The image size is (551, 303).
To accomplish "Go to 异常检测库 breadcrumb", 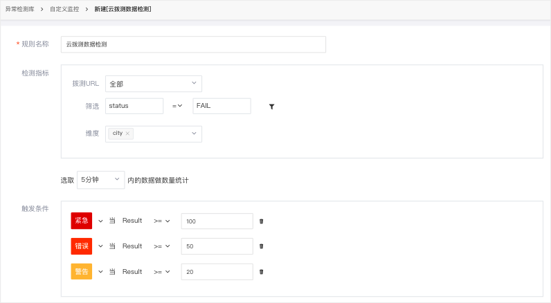I will point(19,9).
